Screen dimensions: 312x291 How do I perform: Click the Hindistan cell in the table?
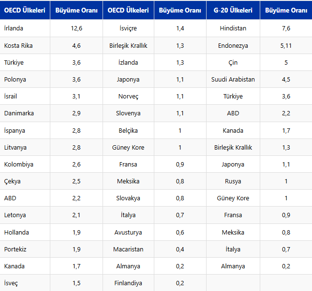tap(233, 28)
